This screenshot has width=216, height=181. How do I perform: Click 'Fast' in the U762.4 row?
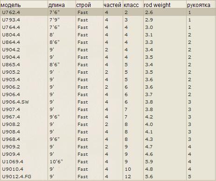(x=83, y=12)
